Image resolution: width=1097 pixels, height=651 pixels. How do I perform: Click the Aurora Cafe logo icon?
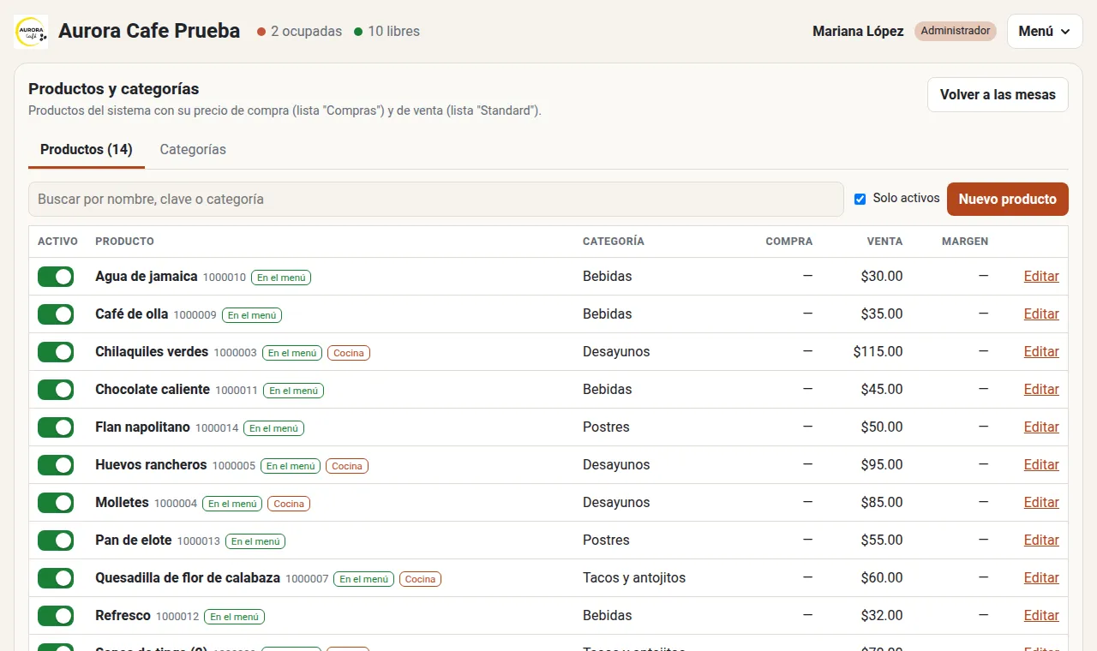pyautogui.click(x=31, y=32)
